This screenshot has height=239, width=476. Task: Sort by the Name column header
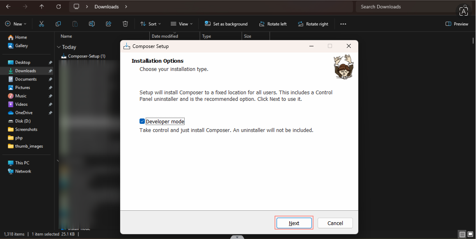tap(66, 36)
